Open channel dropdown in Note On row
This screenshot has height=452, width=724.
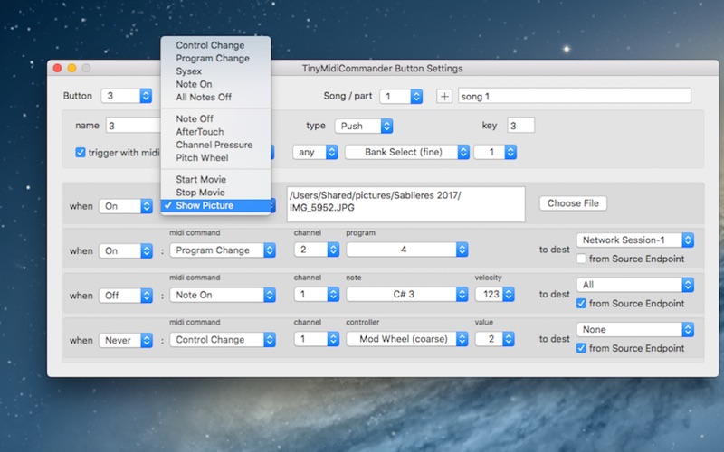click(317, 295)
